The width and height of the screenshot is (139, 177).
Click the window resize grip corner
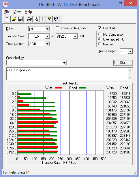135,173
